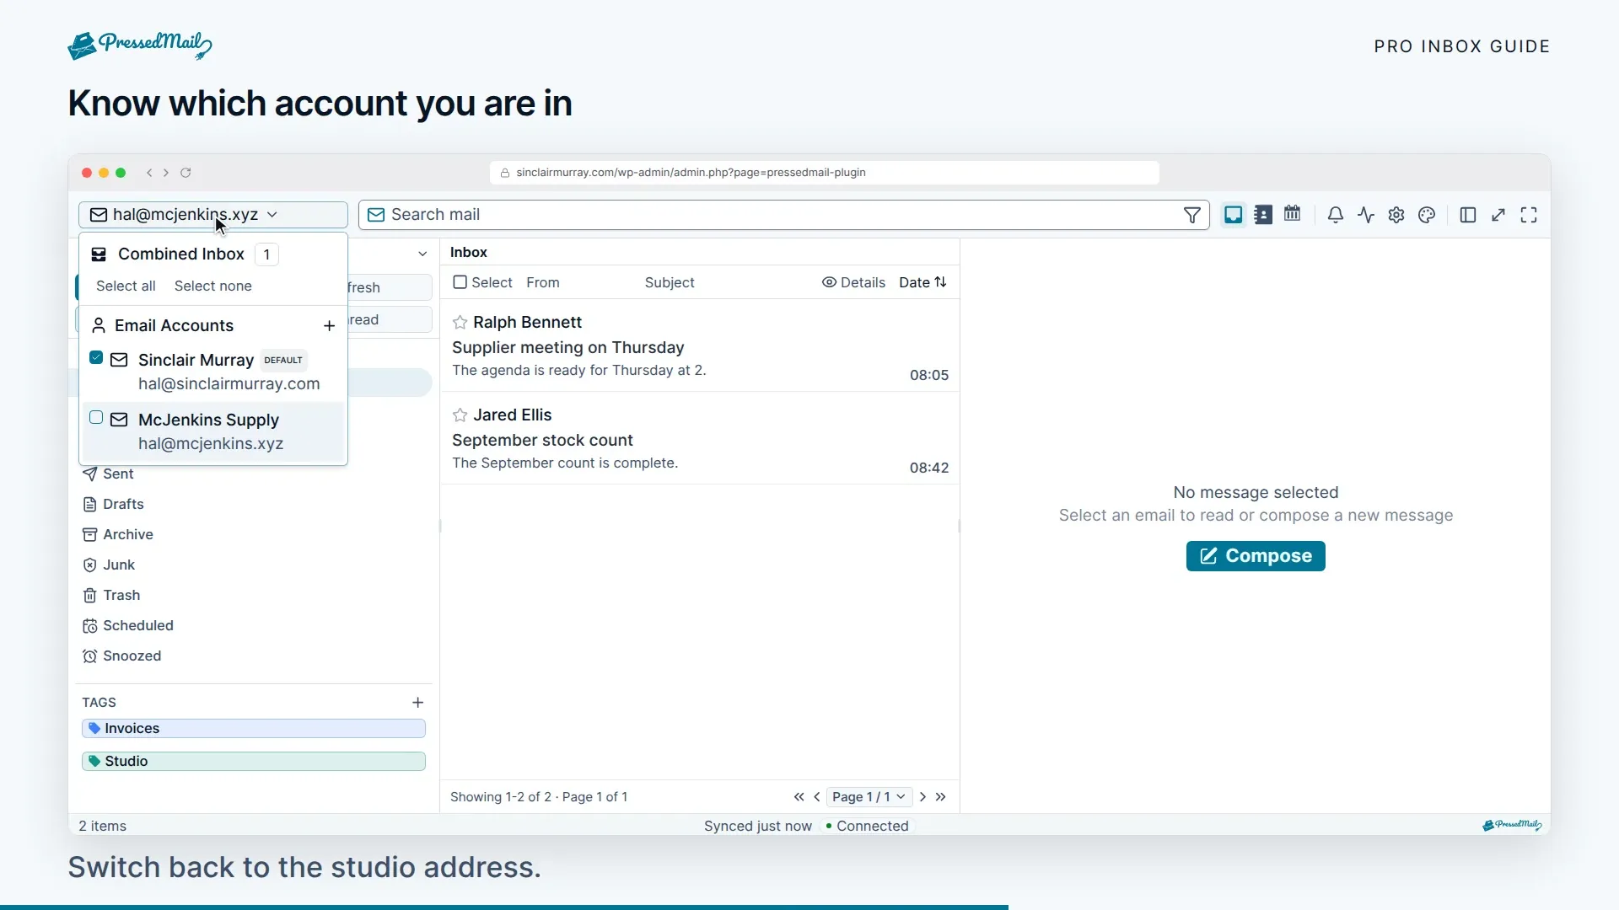
Task: Open the activity pulse icon
Action: tap(1366, 215)
